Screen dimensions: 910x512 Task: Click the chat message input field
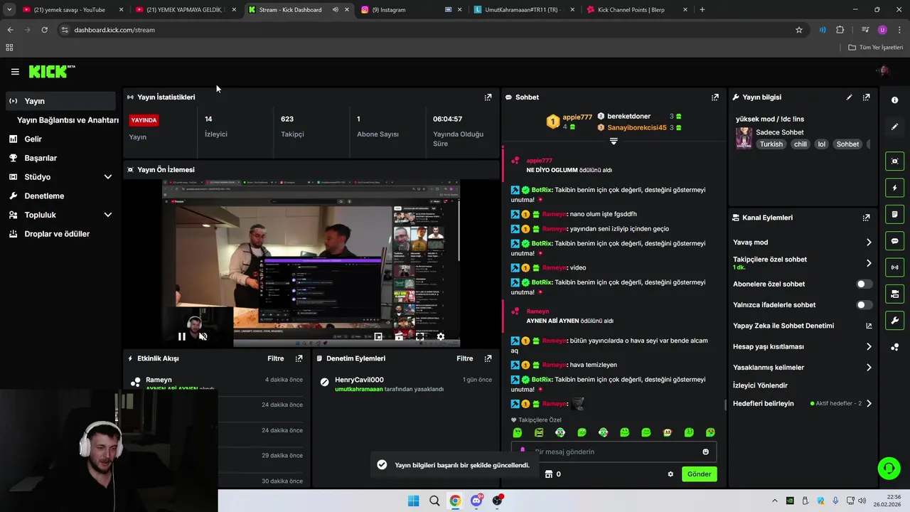click(614, 452)
